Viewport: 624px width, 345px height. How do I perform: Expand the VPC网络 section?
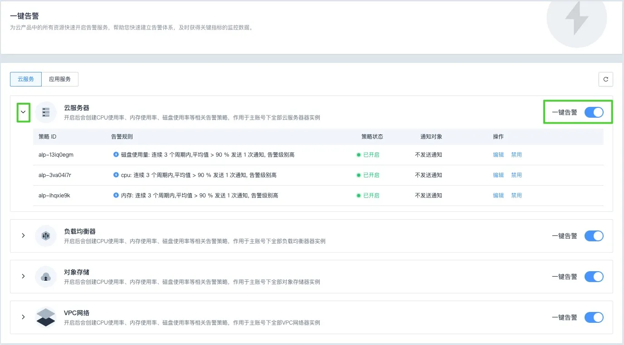[24, 317]
